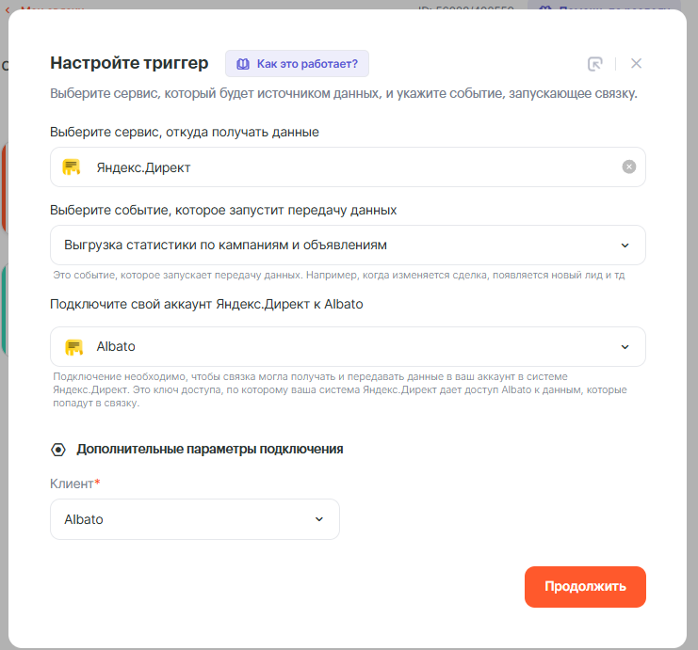Click the Albato connection service icon
The height and width of the screenshot is (650, 698).
(73, 347)
